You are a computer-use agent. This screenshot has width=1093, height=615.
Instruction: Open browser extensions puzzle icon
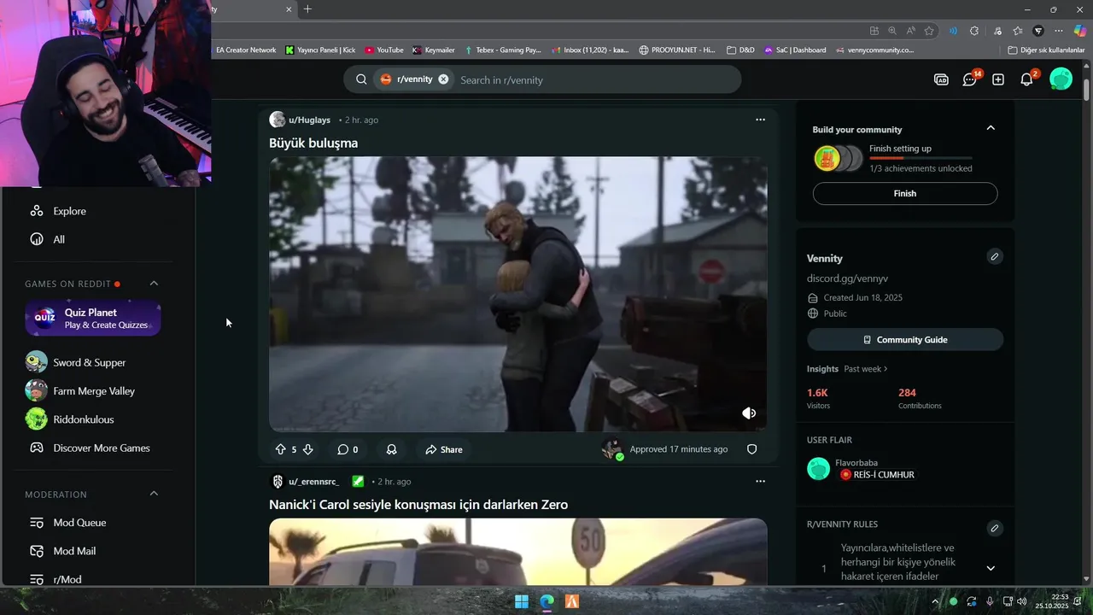coord(974,30)
